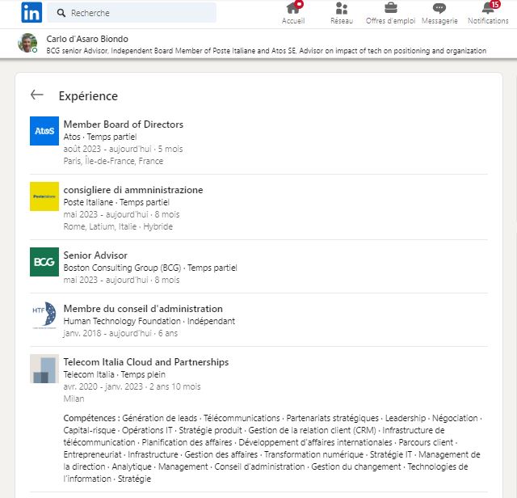This screenshot has width=517, height=498.
Task: Click "Human Technology Foundation · Indépendant" line
Action: tap(149, 321)
